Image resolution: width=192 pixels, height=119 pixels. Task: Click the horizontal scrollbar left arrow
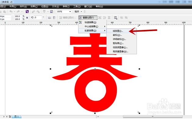pyautogui.click(x=98, y=117)
